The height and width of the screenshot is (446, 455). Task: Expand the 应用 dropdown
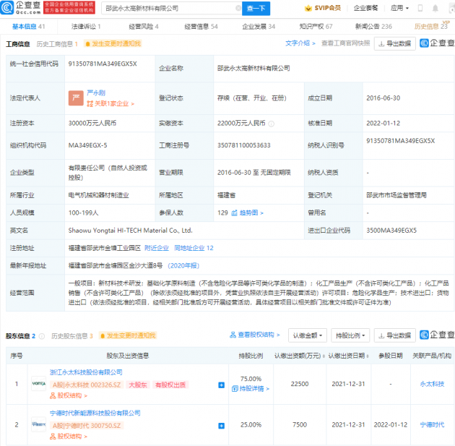[399, 8]
